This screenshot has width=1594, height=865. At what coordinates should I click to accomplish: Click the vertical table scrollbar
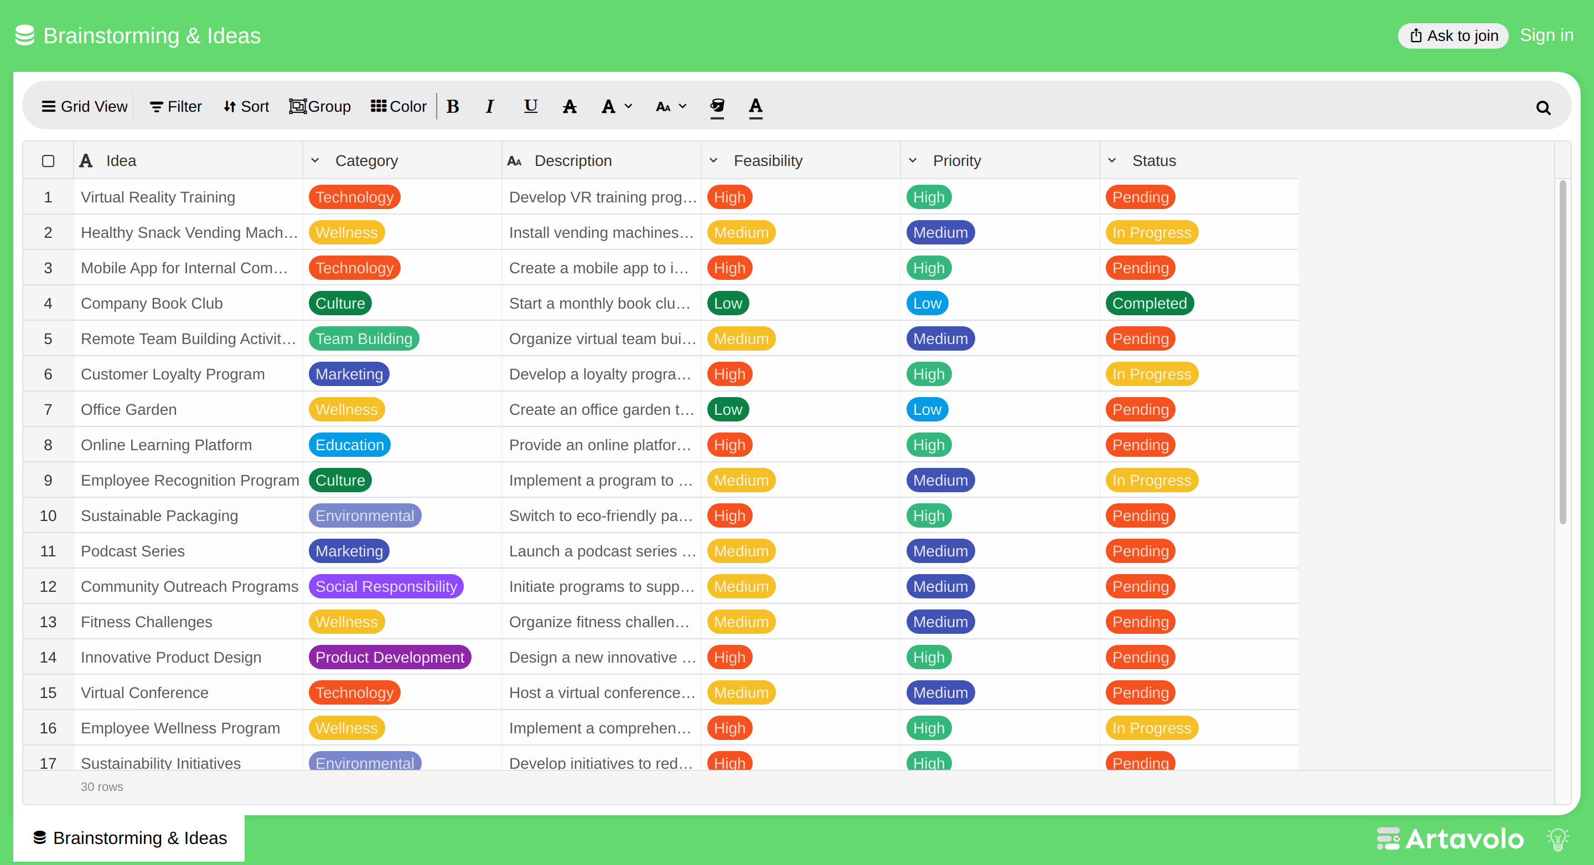[1562, 352]
